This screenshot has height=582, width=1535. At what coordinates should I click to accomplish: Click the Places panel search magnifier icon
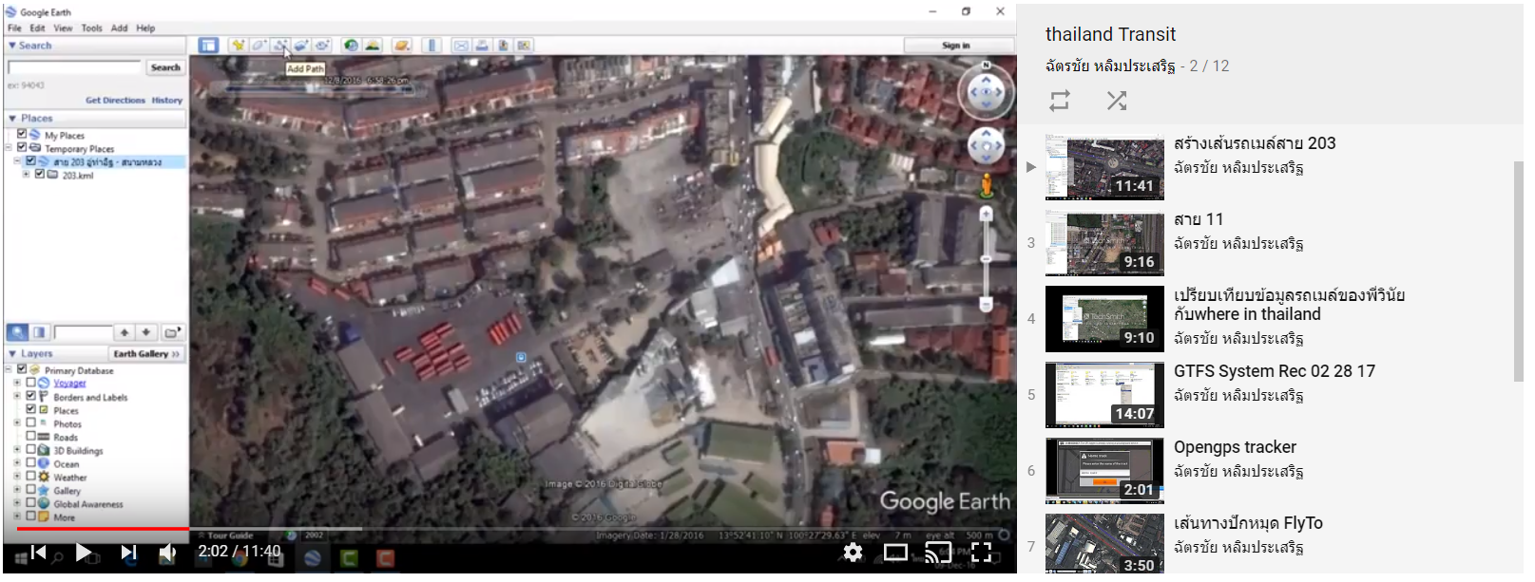[17, 332]
